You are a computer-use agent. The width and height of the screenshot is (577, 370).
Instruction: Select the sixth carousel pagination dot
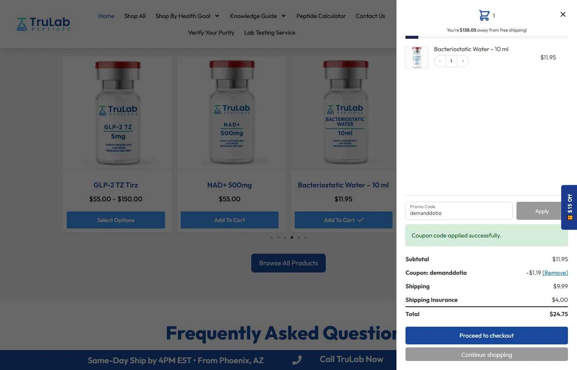305,238
